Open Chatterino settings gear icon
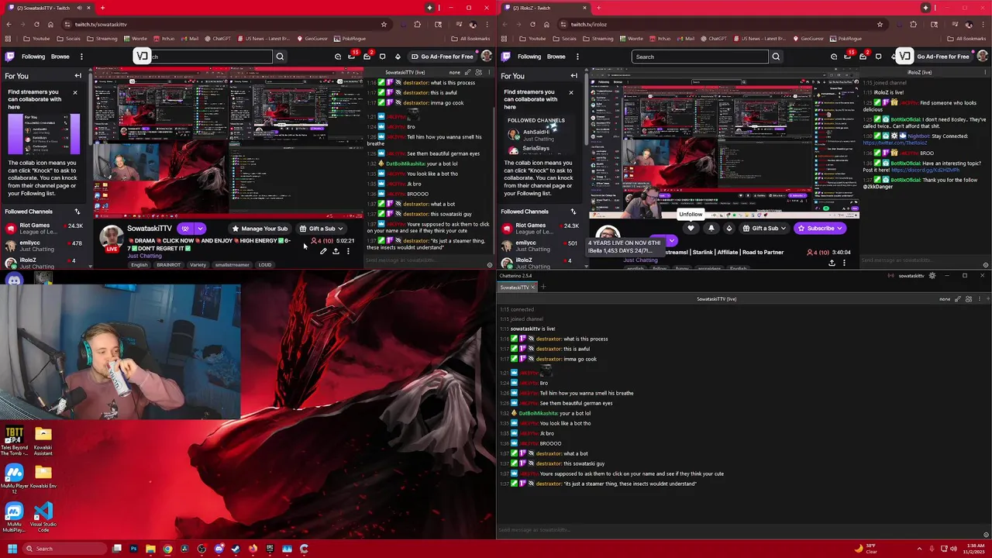The width and height of the screenshot is (992, 558). pos(932,275)
